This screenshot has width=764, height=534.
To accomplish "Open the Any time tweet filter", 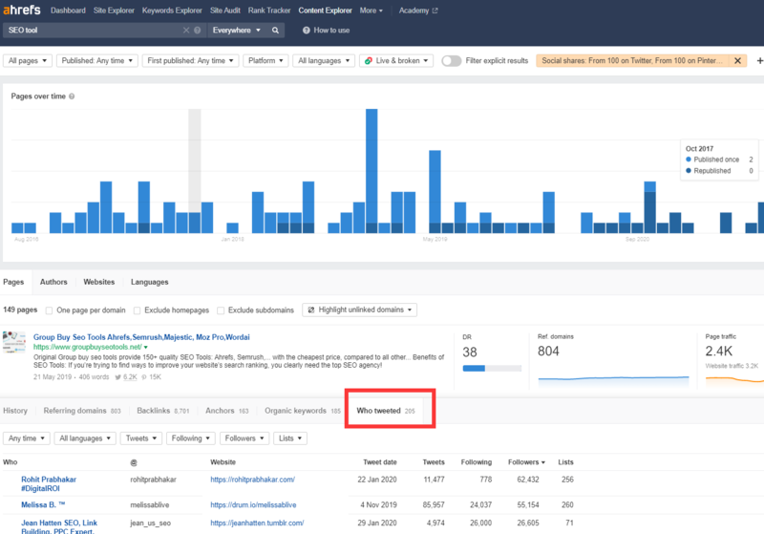I will (x=27, y=438).
